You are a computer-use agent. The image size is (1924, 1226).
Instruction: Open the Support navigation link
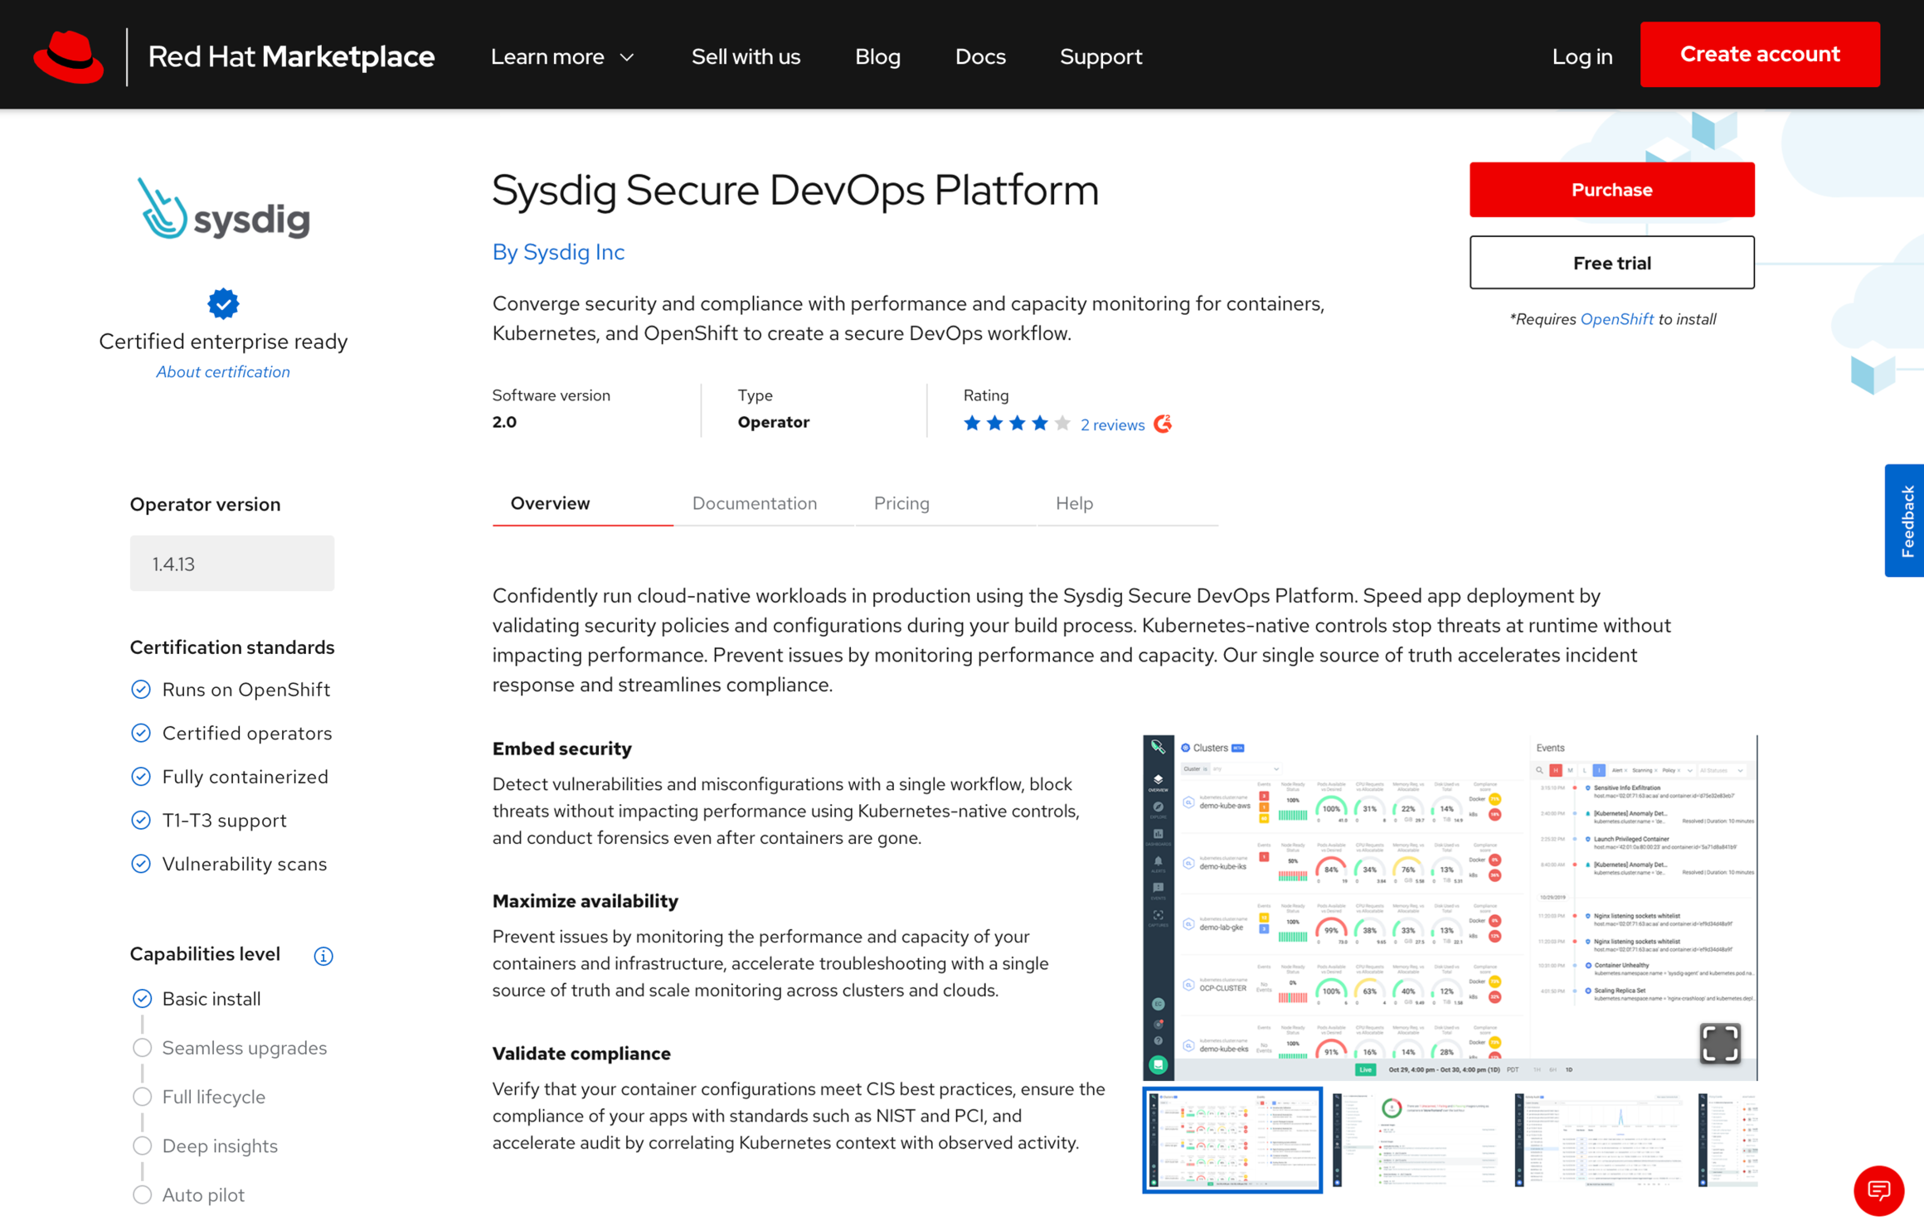[1100, 56]
